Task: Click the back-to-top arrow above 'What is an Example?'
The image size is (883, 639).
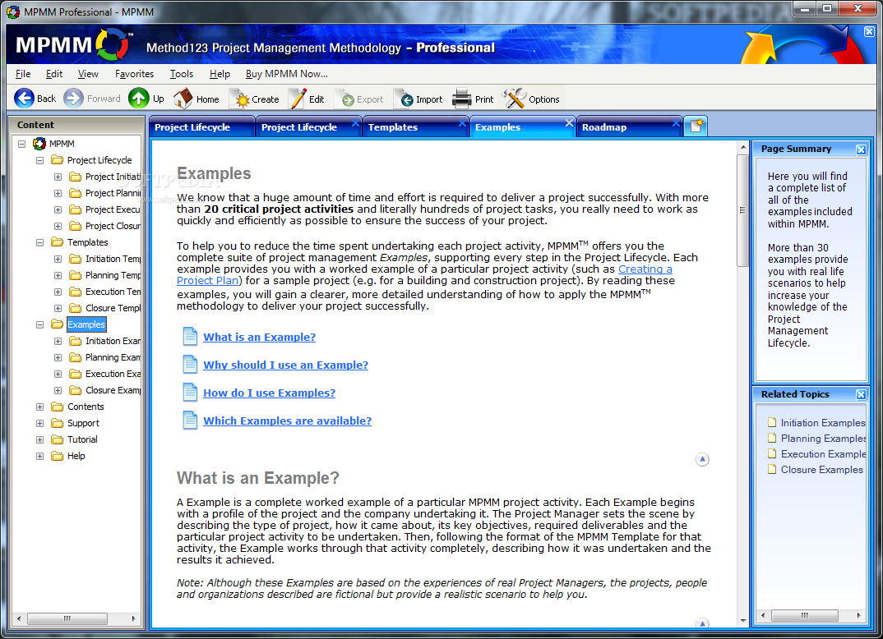Action: (x=702, y=460)
